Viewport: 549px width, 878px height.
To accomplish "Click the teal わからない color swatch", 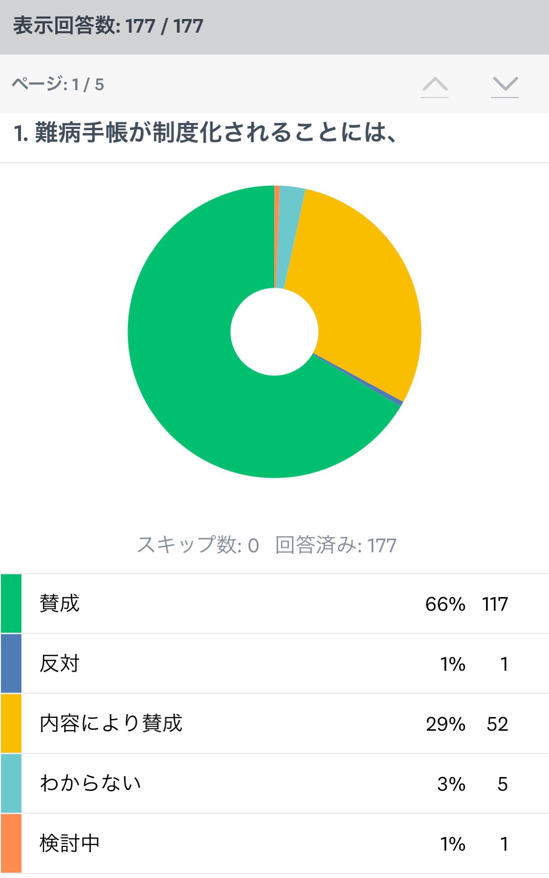I will tap(11, 783).
